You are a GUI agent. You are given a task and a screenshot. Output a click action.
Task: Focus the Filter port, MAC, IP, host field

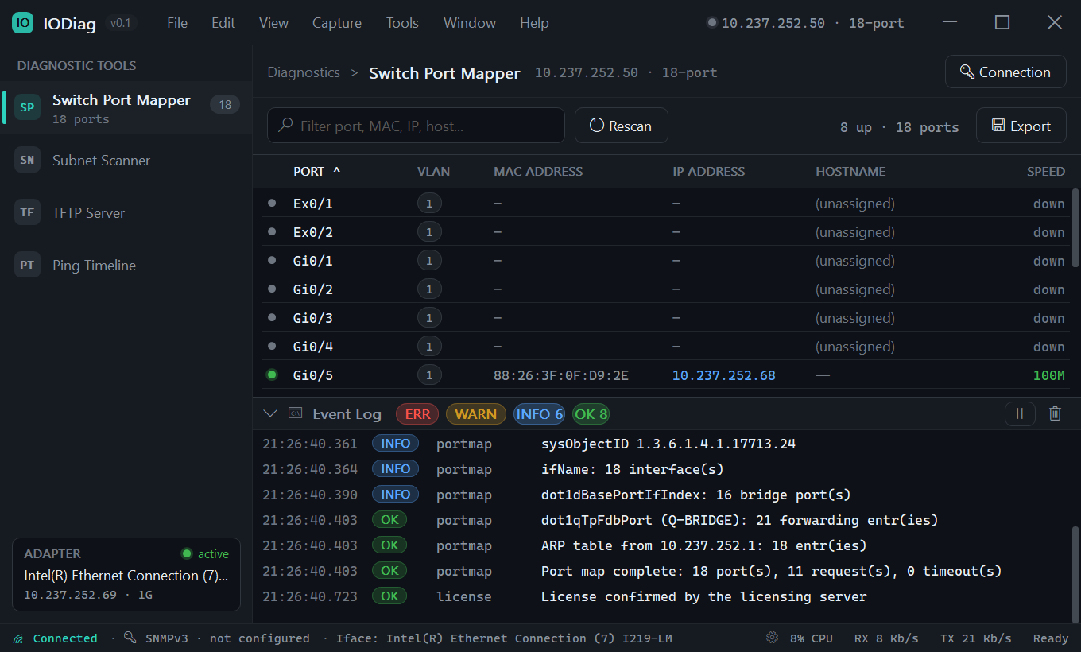(x=416, y=126)
